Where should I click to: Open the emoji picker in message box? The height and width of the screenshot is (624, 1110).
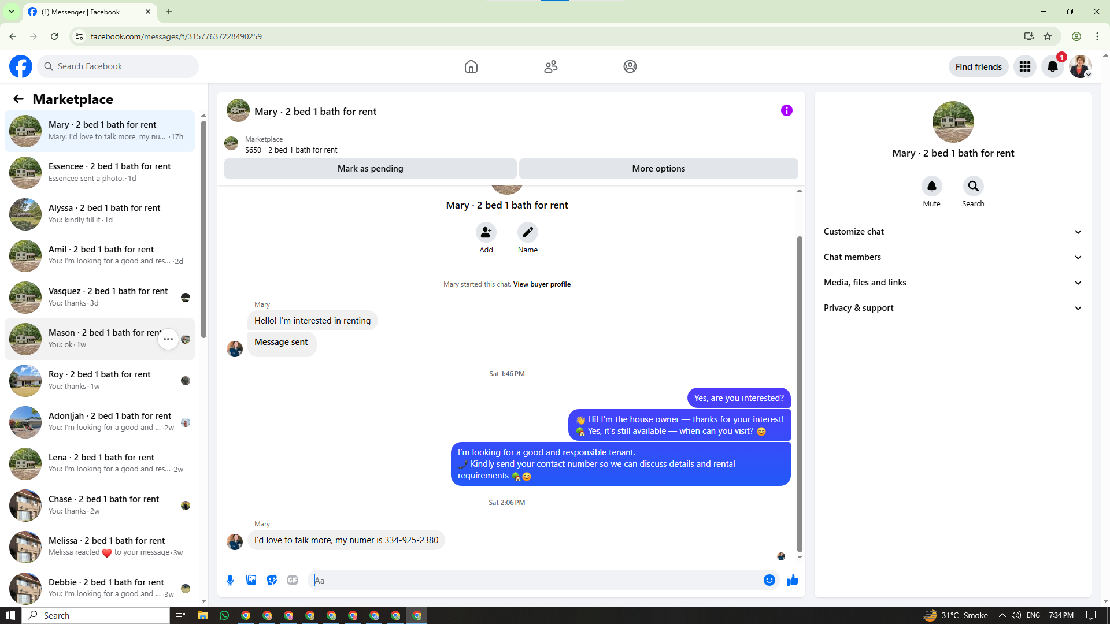pyautogui.click(x=769, y=580)
